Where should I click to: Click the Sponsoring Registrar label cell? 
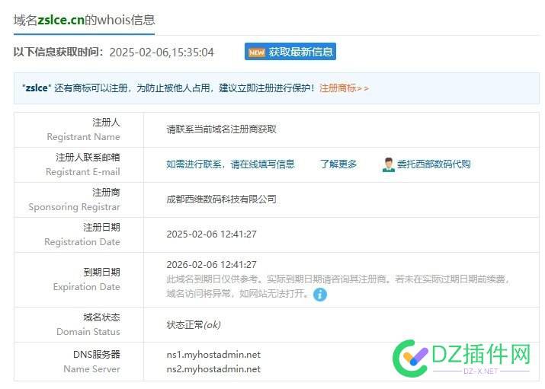[79, 200]
